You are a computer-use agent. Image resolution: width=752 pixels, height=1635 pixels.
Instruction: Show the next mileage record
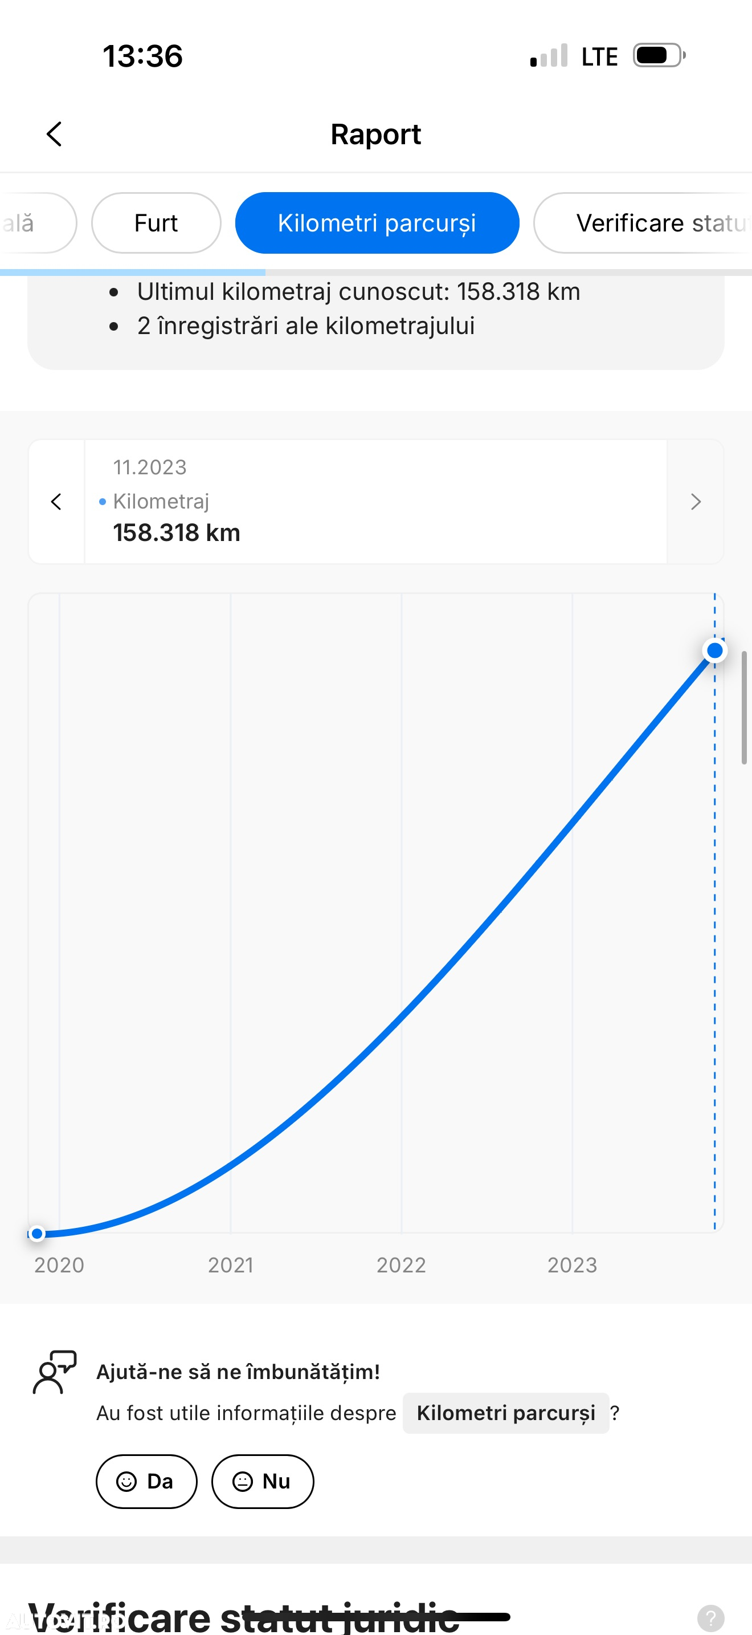(696, 502)
